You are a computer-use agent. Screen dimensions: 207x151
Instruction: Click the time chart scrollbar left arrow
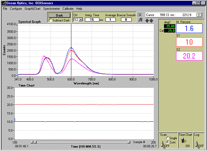pos(32,142)
